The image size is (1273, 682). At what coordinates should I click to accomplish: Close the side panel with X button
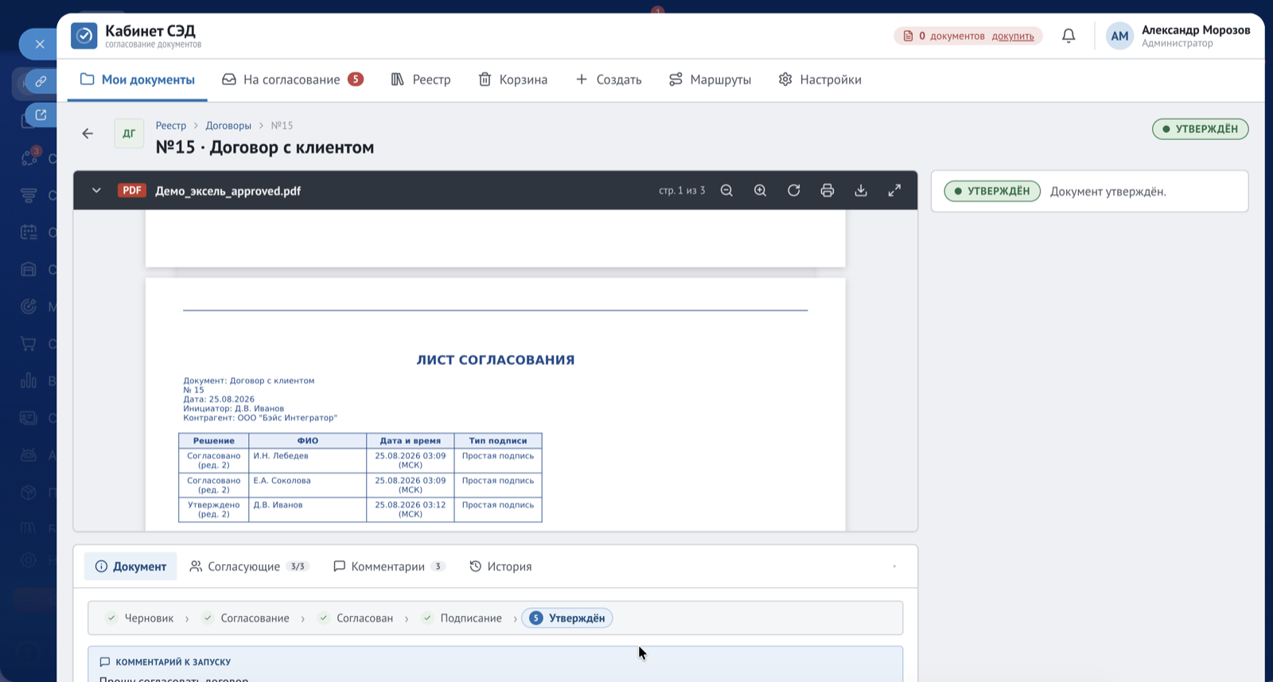tap(39, 44)
